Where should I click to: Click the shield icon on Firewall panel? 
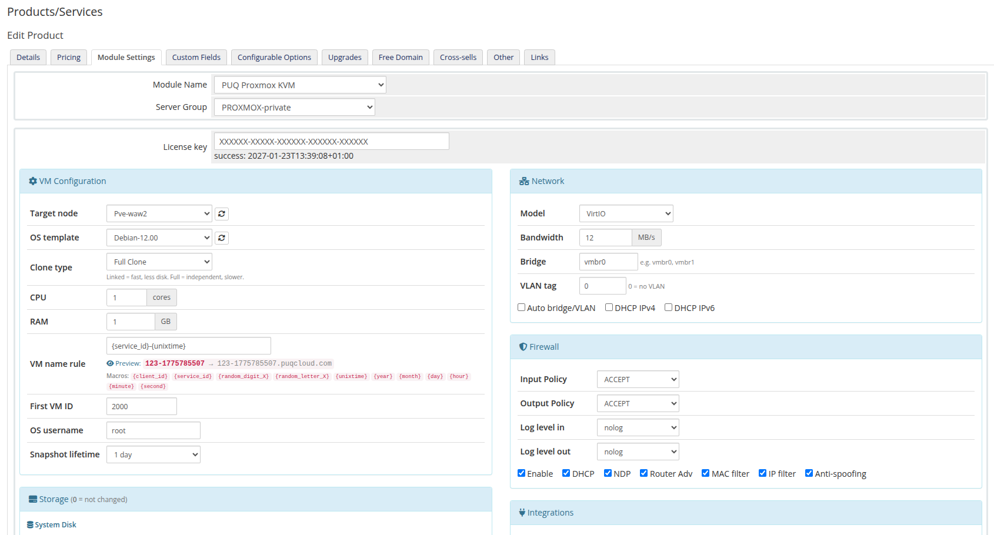(x=523, y=346)
